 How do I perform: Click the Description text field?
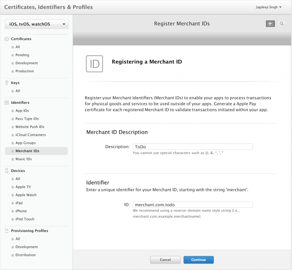pos(192,147)
